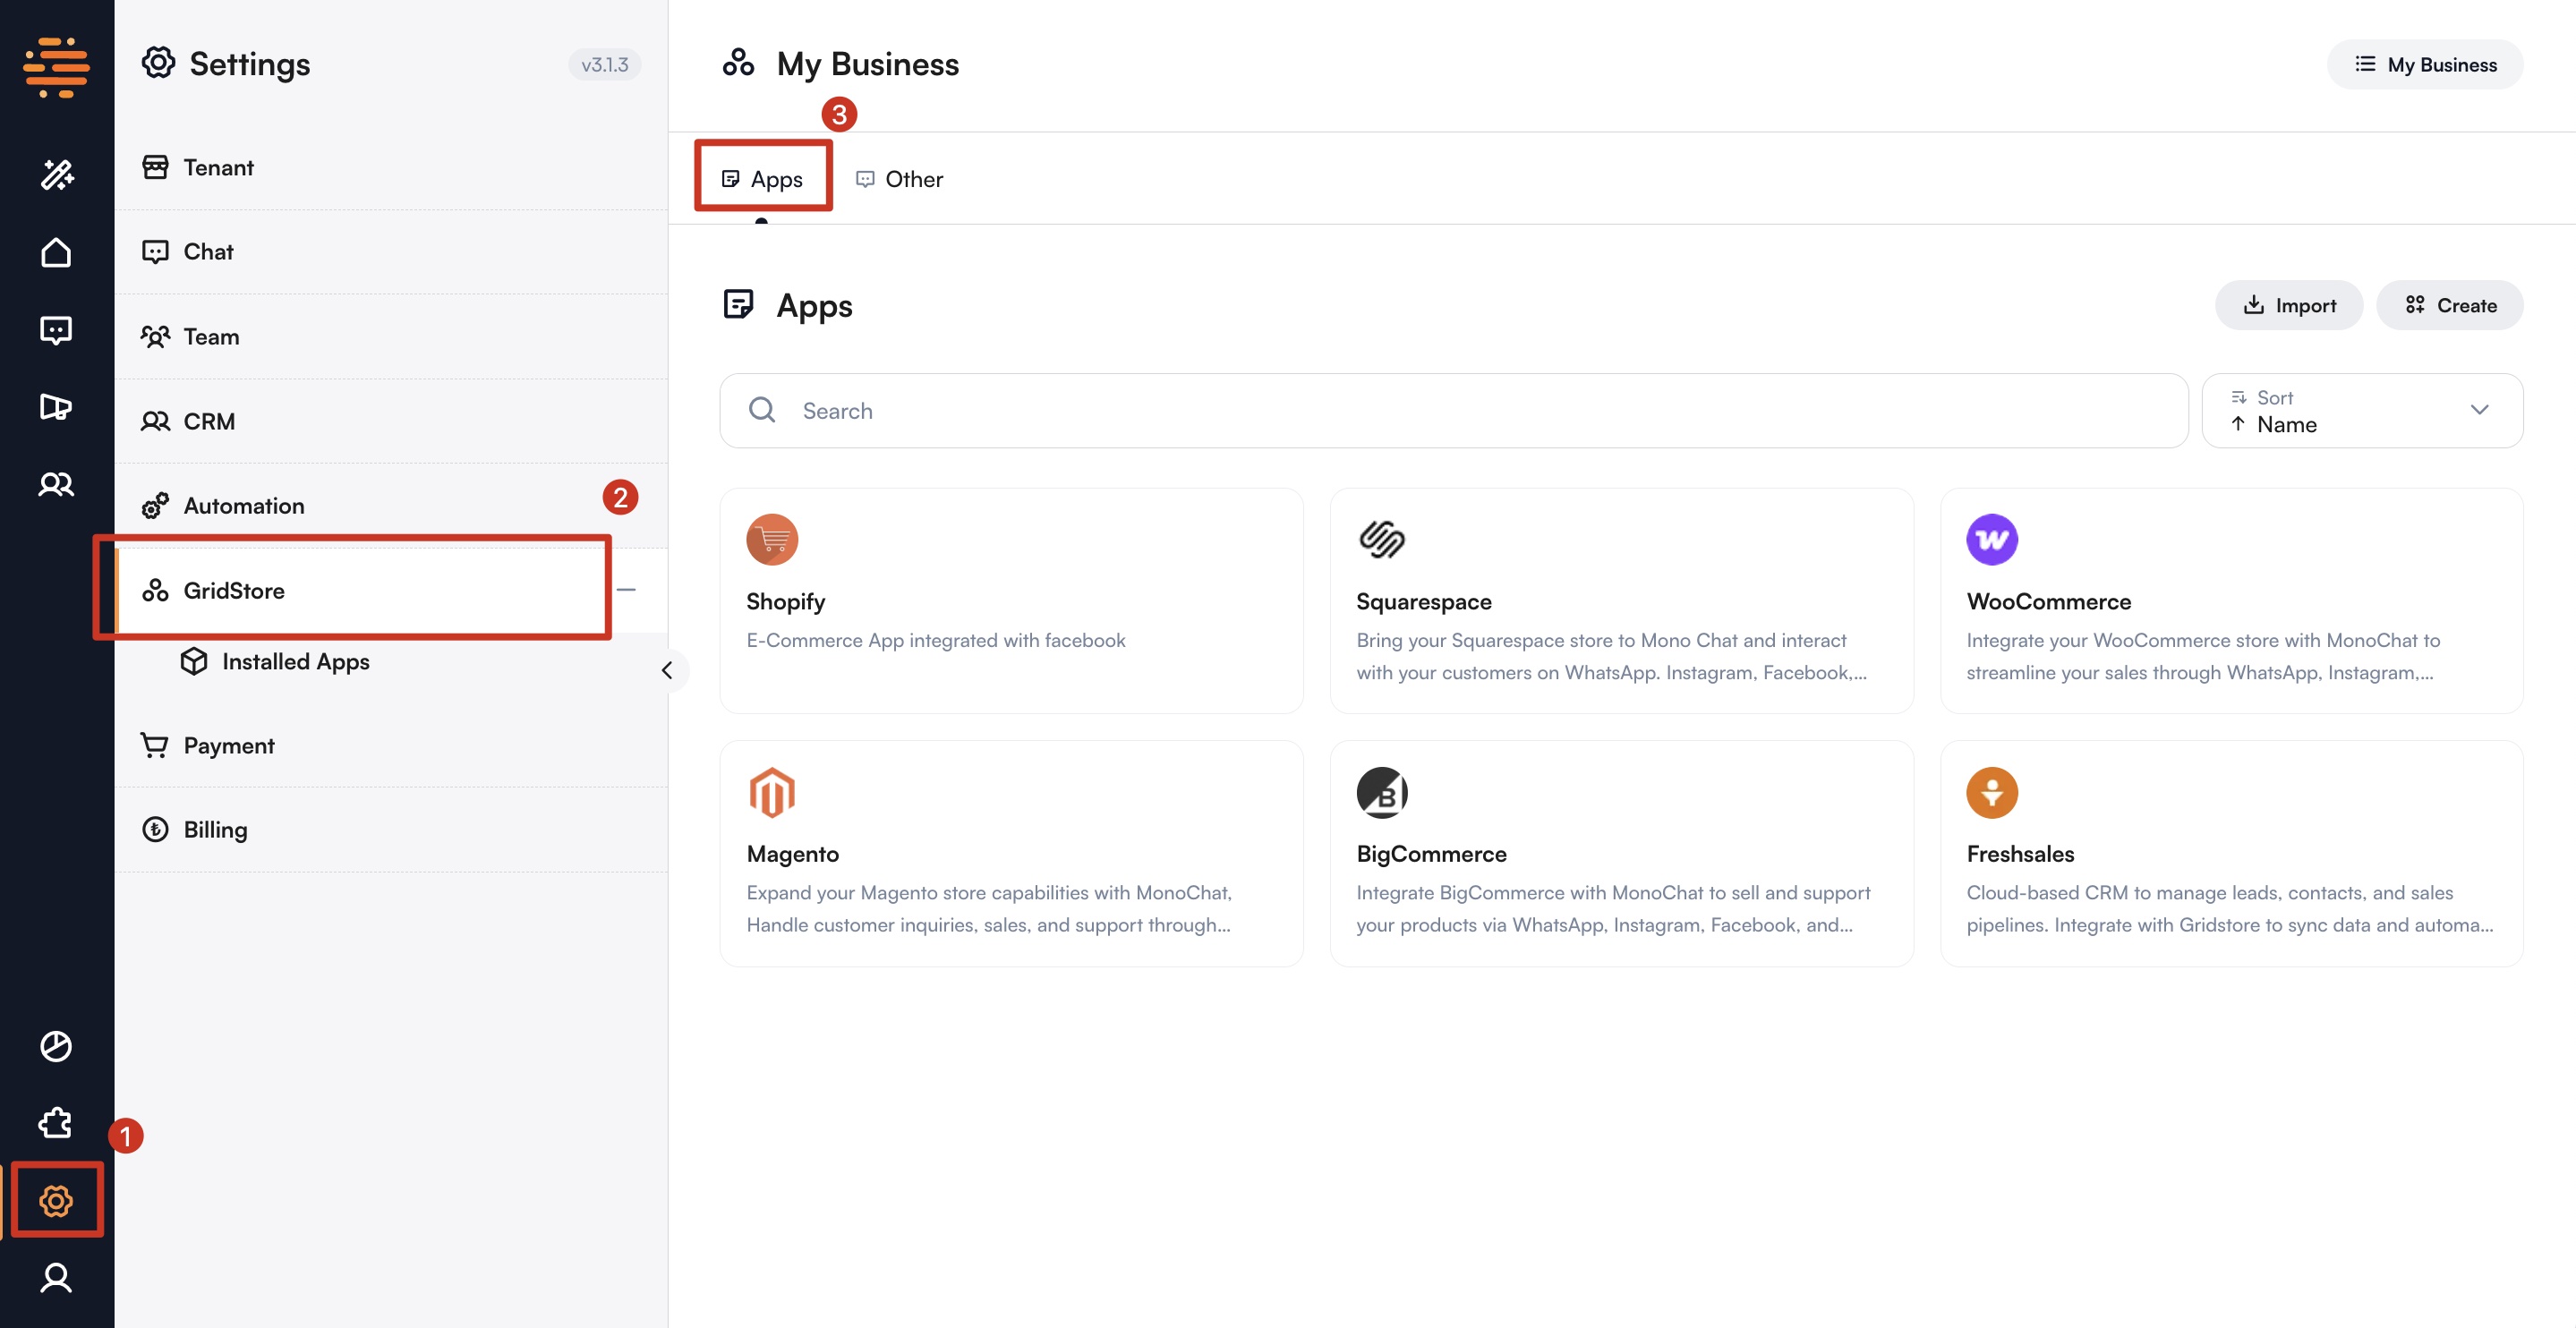Collapse the Settings sidebar panel
The image size is (2576, 1328).
(x=667, y=670)
